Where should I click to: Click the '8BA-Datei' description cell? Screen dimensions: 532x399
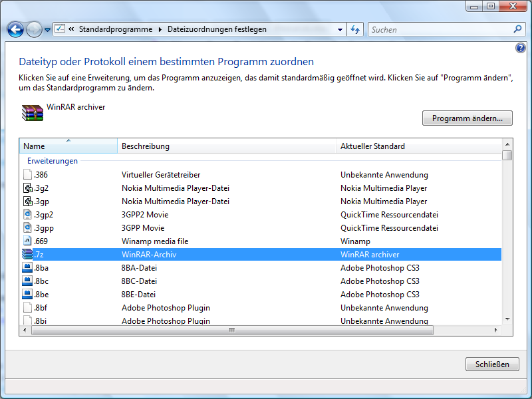139,268
